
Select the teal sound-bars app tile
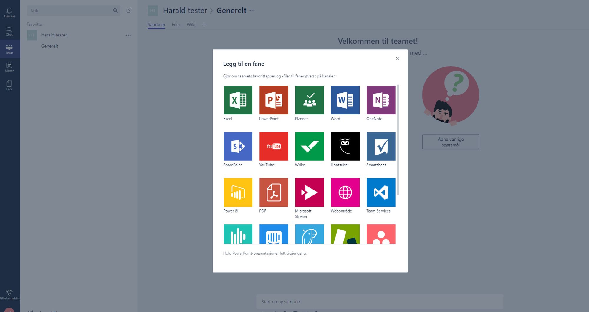tap(238, 234)
